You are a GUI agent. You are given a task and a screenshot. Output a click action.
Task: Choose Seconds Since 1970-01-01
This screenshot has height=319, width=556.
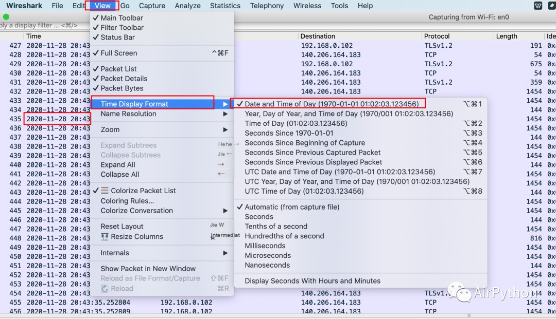pos(360,133)
